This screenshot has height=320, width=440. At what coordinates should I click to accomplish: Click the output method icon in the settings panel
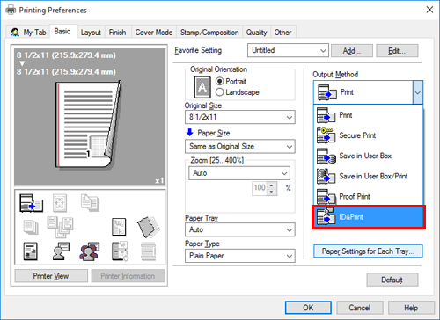31,203
